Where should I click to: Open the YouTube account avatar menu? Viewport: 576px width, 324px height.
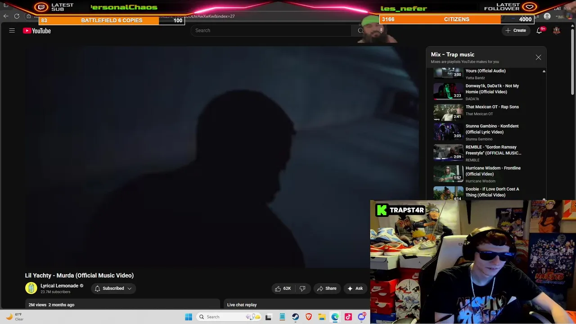coord(557,31)
